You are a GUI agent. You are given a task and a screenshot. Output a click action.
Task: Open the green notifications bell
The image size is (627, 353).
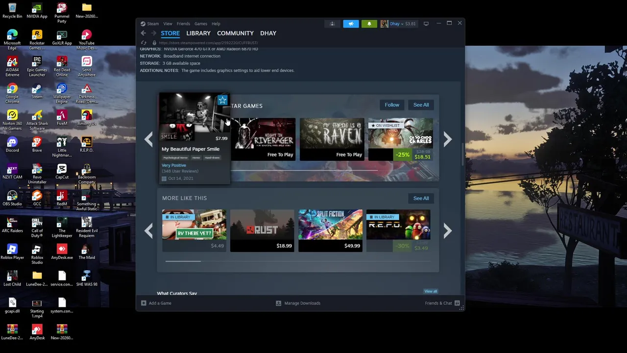(369, 24)
